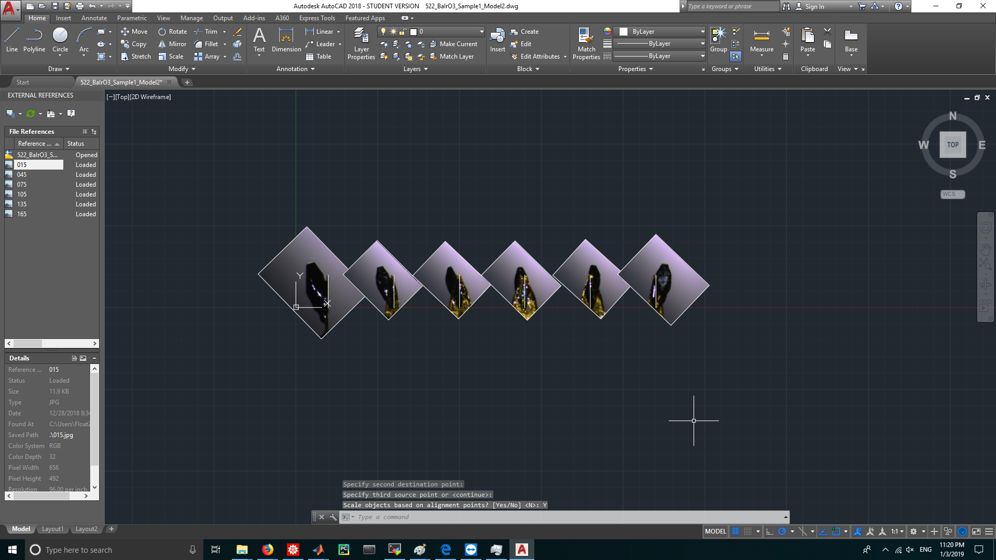Open the Linear dimension dropdown arrow
This screenshot has width=996, height=560.
[339, 32]
